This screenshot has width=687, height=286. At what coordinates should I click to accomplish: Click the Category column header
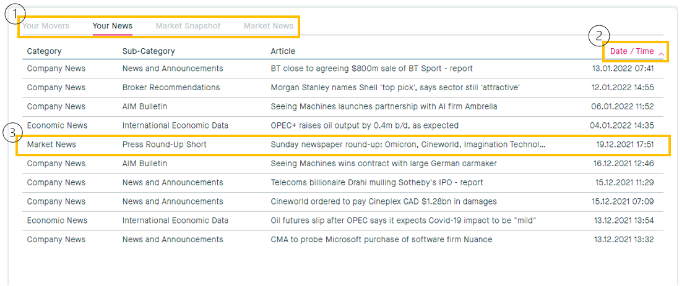(44, 51)
